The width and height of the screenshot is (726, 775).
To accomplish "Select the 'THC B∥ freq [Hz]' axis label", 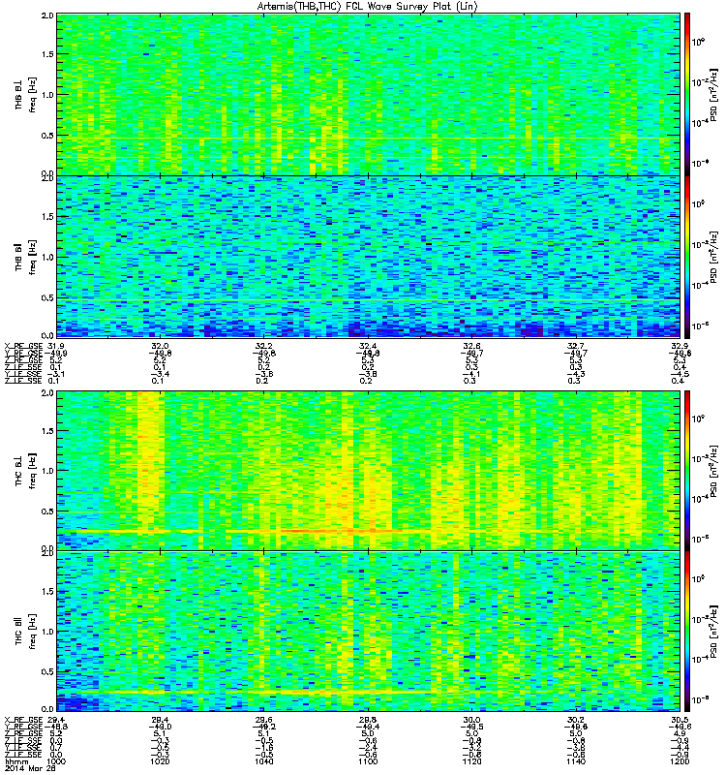I will coord(25,632).
